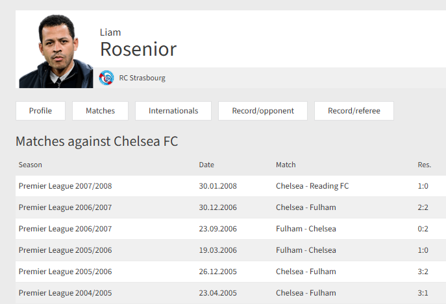Open Chelsea - Reading FC match link
The width and height of the screenshot is (446, 304).
coord(312,186)
